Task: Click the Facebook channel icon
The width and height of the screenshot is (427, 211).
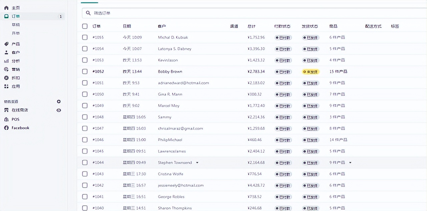Action: [x=6, y=128]
